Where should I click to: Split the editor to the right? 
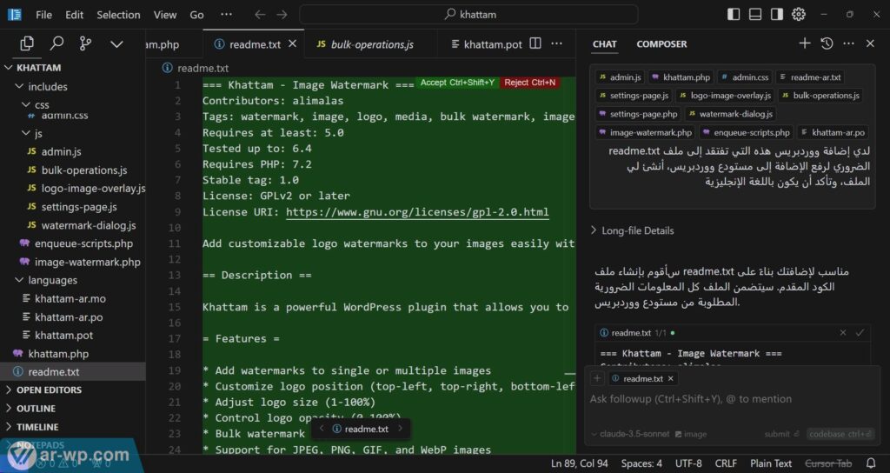[x=535, y=44]
